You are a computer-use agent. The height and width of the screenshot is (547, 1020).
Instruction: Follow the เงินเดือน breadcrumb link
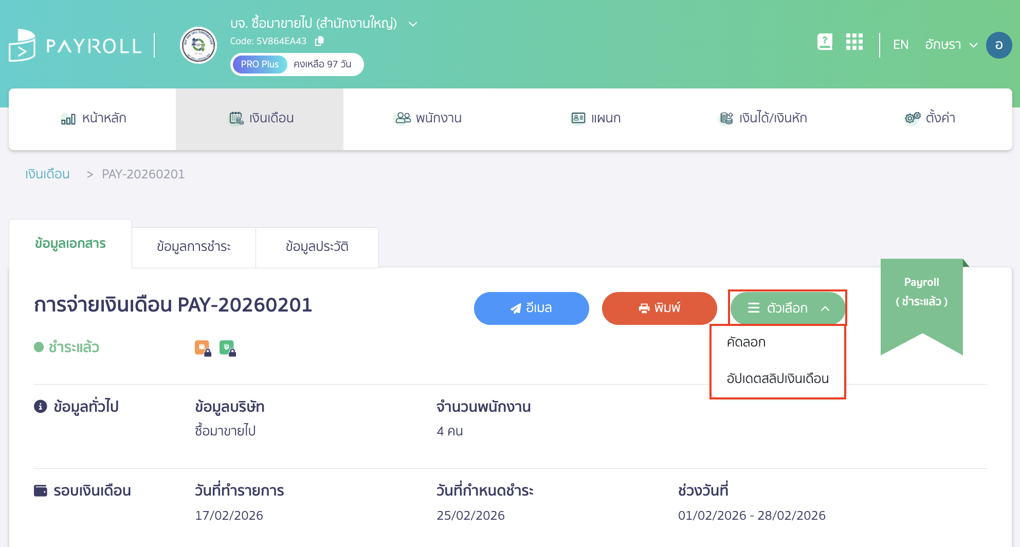tap(47, 174)
